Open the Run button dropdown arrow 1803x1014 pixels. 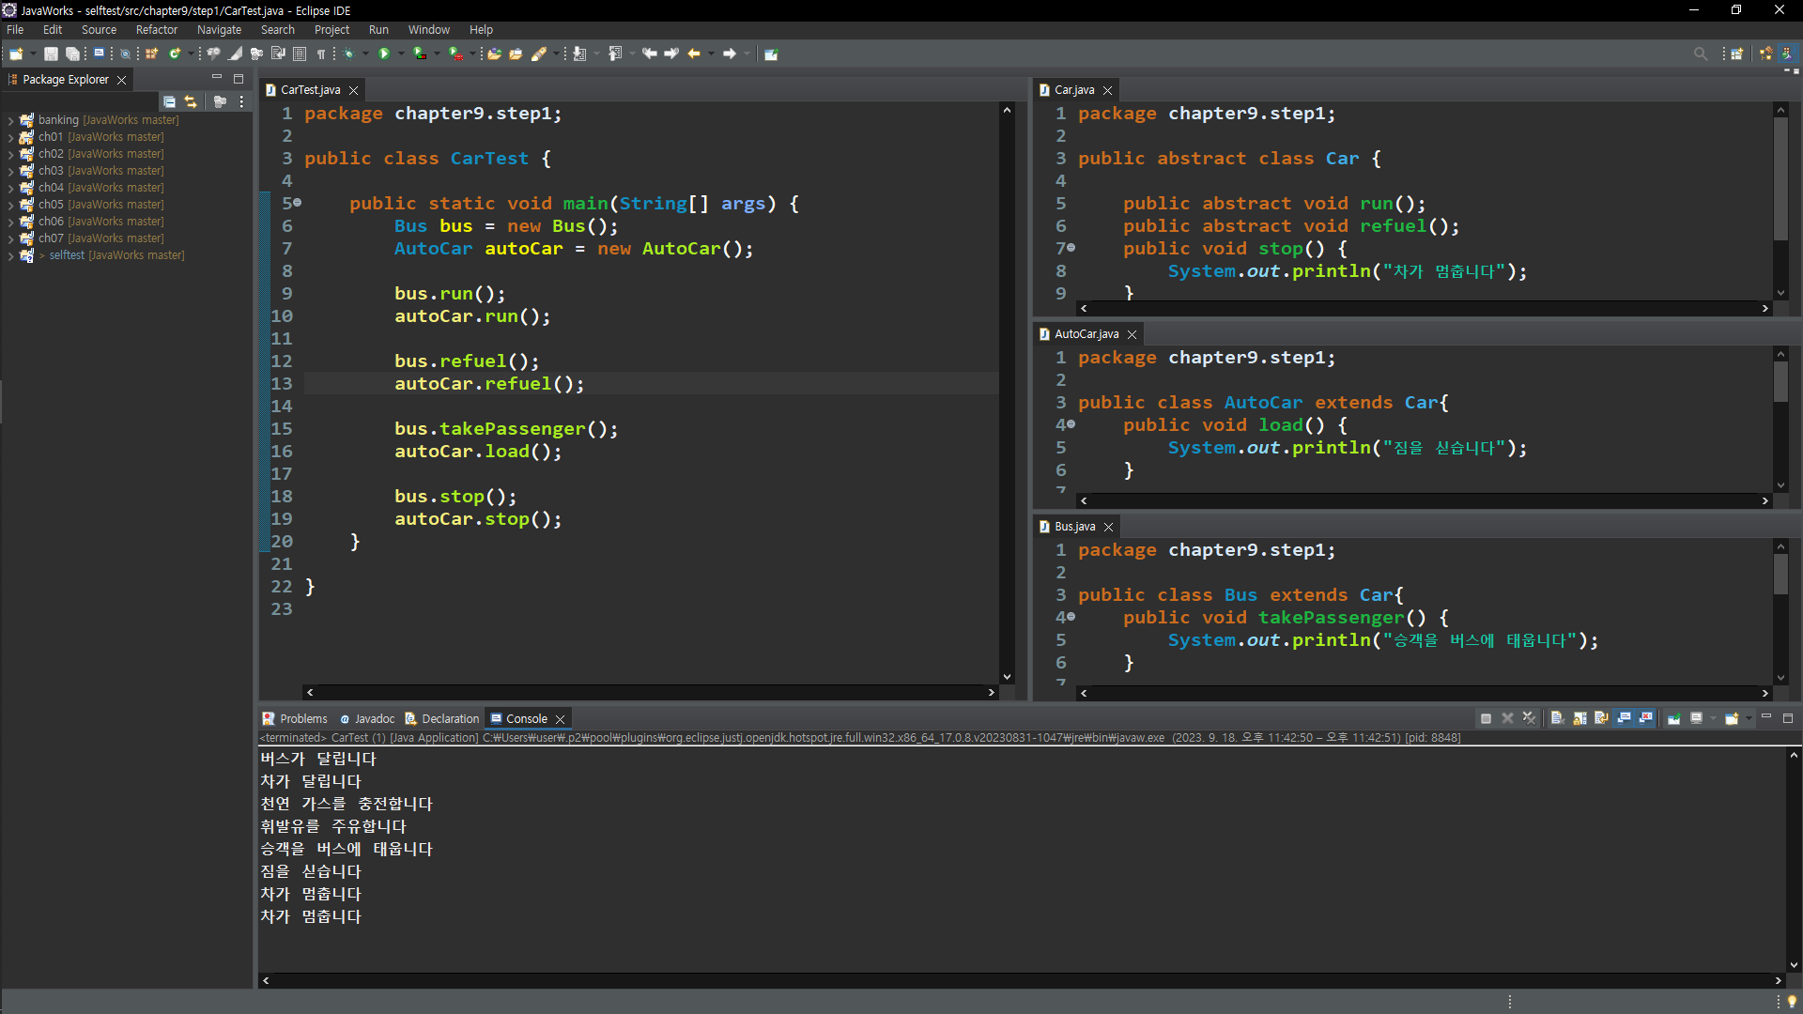401,54
